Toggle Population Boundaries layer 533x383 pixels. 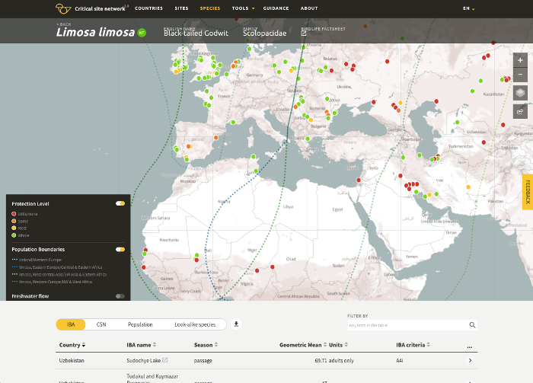(120, 250)
